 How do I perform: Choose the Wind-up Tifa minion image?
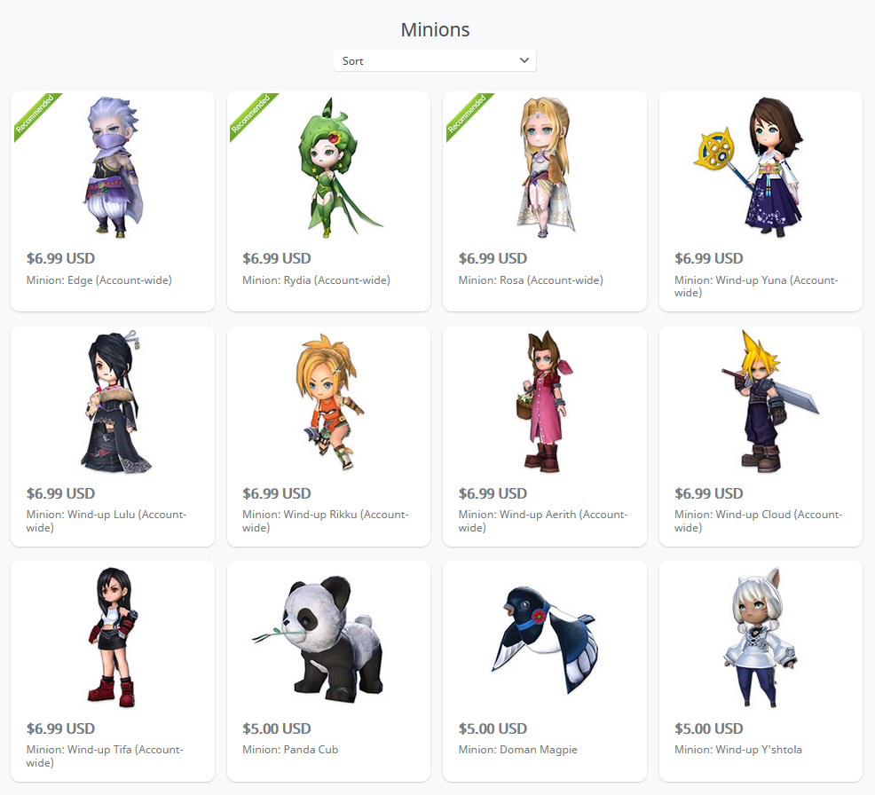(x=113, y=637)
